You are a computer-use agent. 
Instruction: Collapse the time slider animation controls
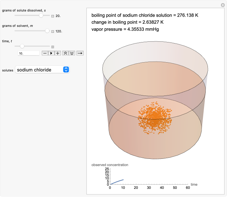click(53, 46)
